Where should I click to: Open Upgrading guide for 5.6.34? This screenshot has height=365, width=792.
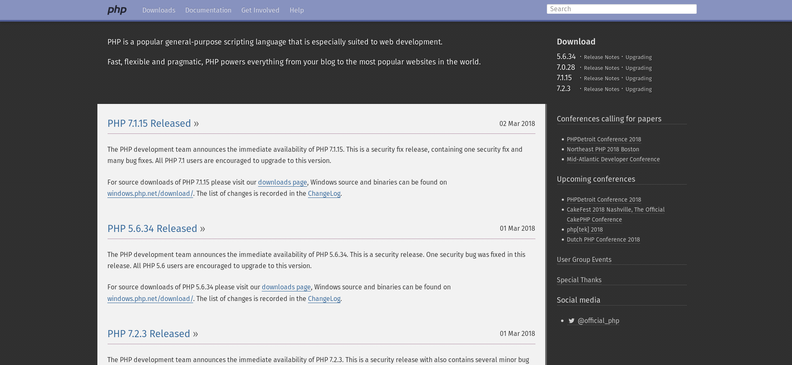point(638,57)
